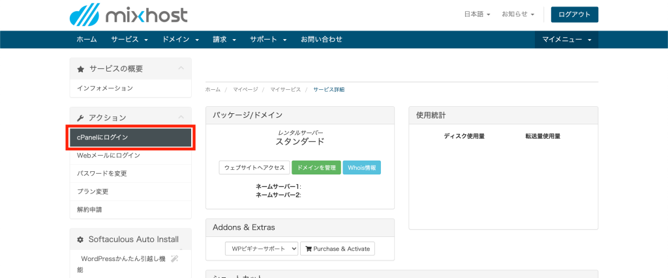Open お問い合わせ in the navigation bar
The image size is (668, 278).
click(322, 40)
